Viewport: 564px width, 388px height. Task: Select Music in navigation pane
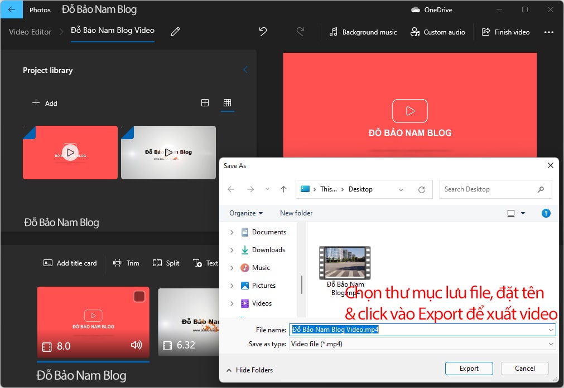[256, 268]
